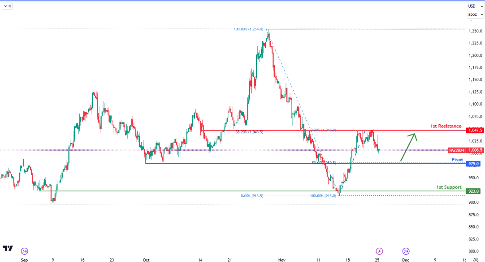The width and height of the screenshot is (485, 262).
Task: Open the USD currency dropdown
Action: [x=475, y=6]
